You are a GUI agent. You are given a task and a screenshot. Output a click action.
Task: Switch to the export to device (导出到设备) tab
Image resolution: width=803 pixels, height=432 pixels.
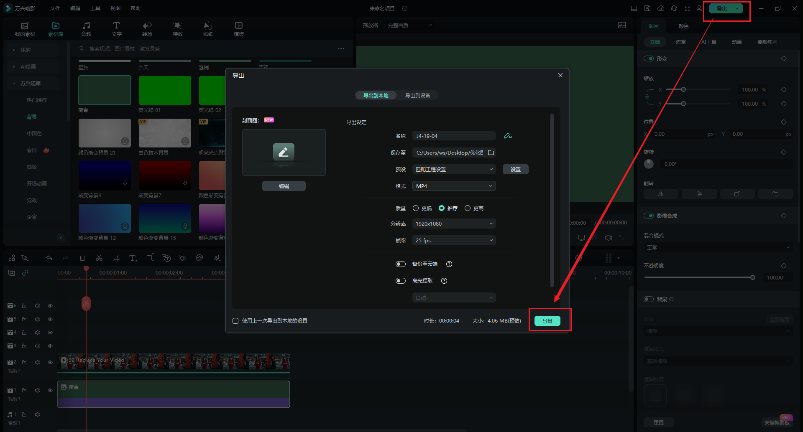[417, 96]
